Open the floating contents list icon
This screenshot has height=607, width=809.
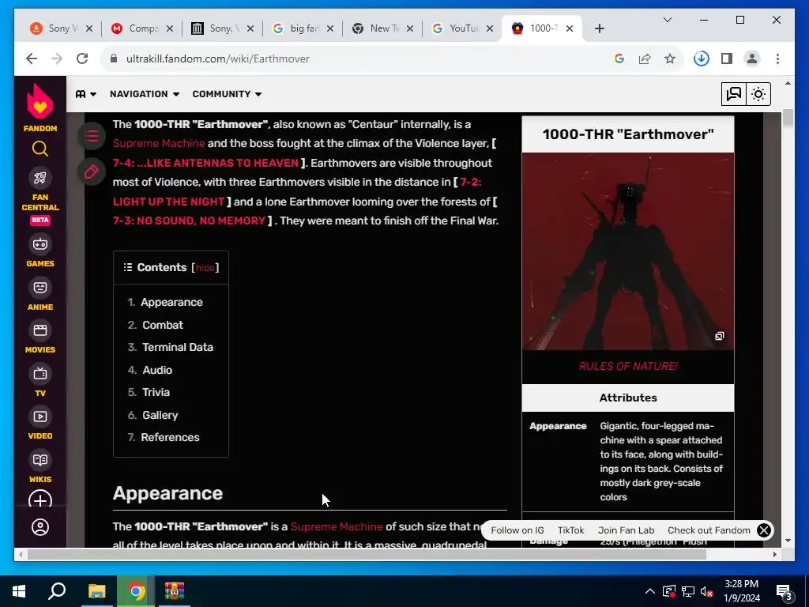[x=92, y=136]
